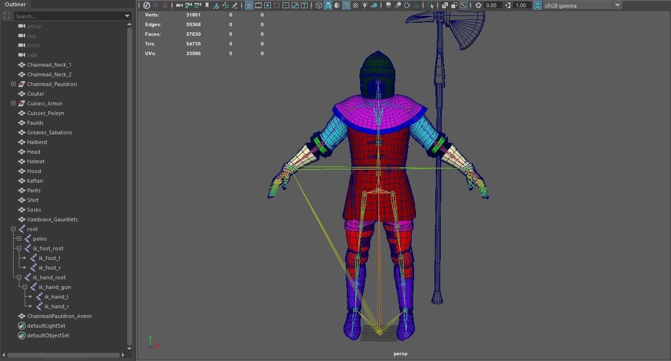671x361 pixels.
Task: Select Chainmail_Neck_1 in Outliner
Action: click(x=49, y=65)
